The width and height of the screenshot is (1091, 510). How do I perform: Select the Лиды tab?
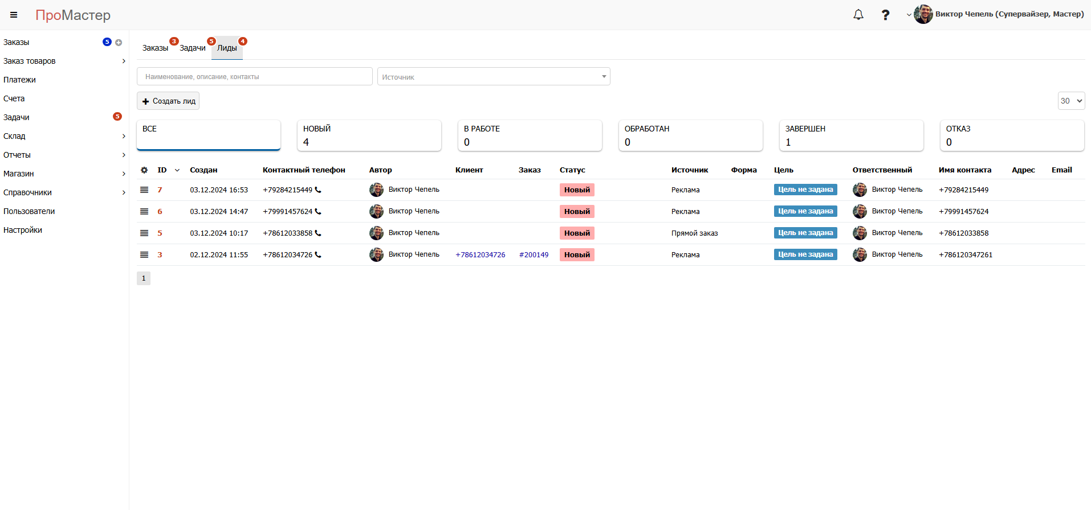[x=227, y=48]
